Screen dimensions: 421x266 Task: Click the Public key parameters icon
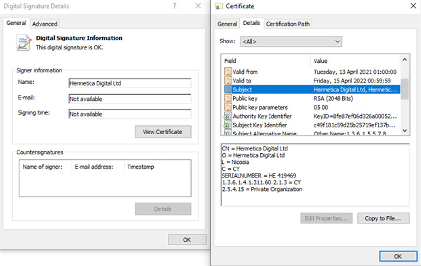pos(228,107)
